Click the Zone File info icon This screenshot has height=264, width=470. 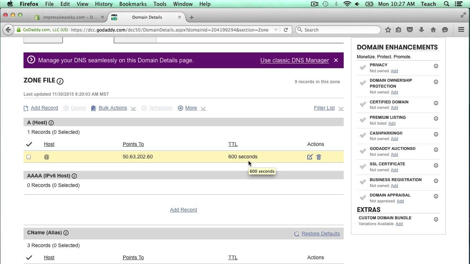60,81
